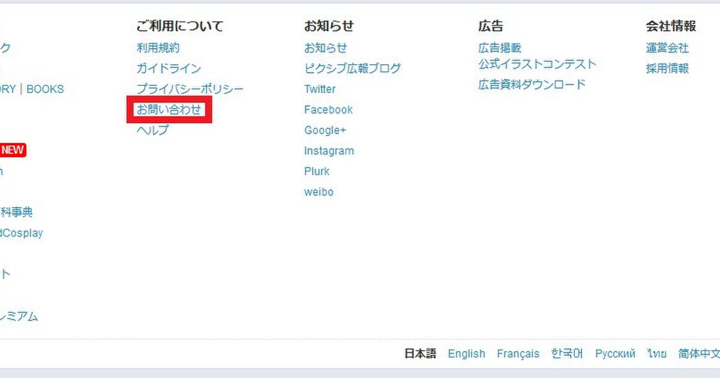
Task: Click the ガイドライン link
Action: (169, 68)
